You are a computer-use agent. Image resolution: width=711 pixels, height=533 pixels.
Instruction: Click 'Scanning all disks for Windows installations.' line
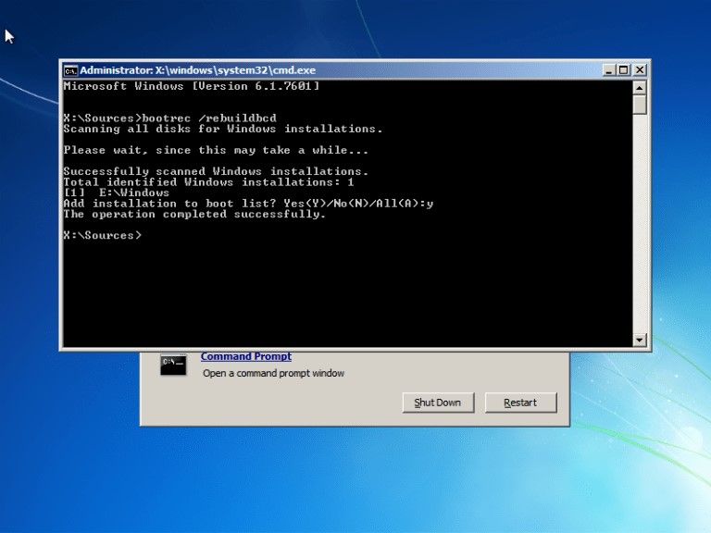tap(222, 129)
